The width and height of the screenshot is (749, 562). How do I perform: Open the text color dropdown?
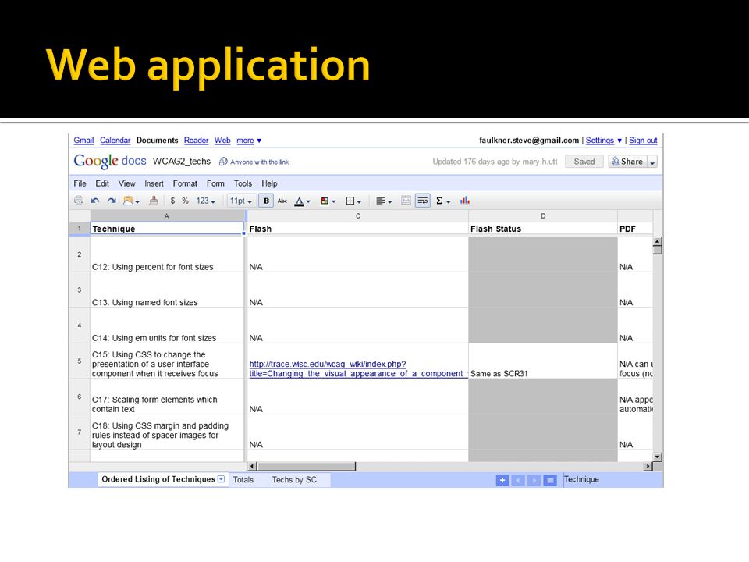[303, 201]
